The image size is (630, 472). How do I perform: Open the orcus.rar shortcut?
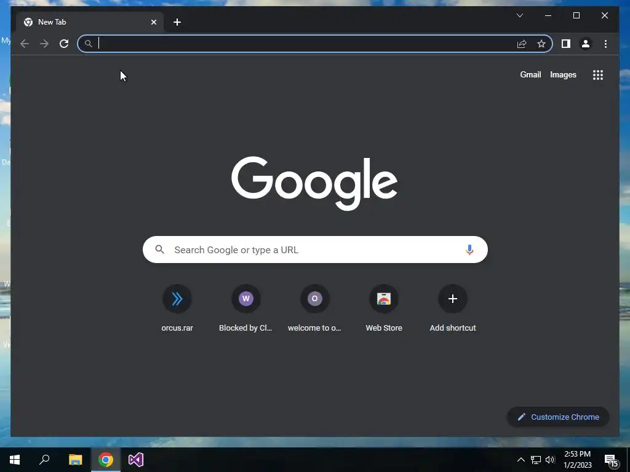[177, 309]
